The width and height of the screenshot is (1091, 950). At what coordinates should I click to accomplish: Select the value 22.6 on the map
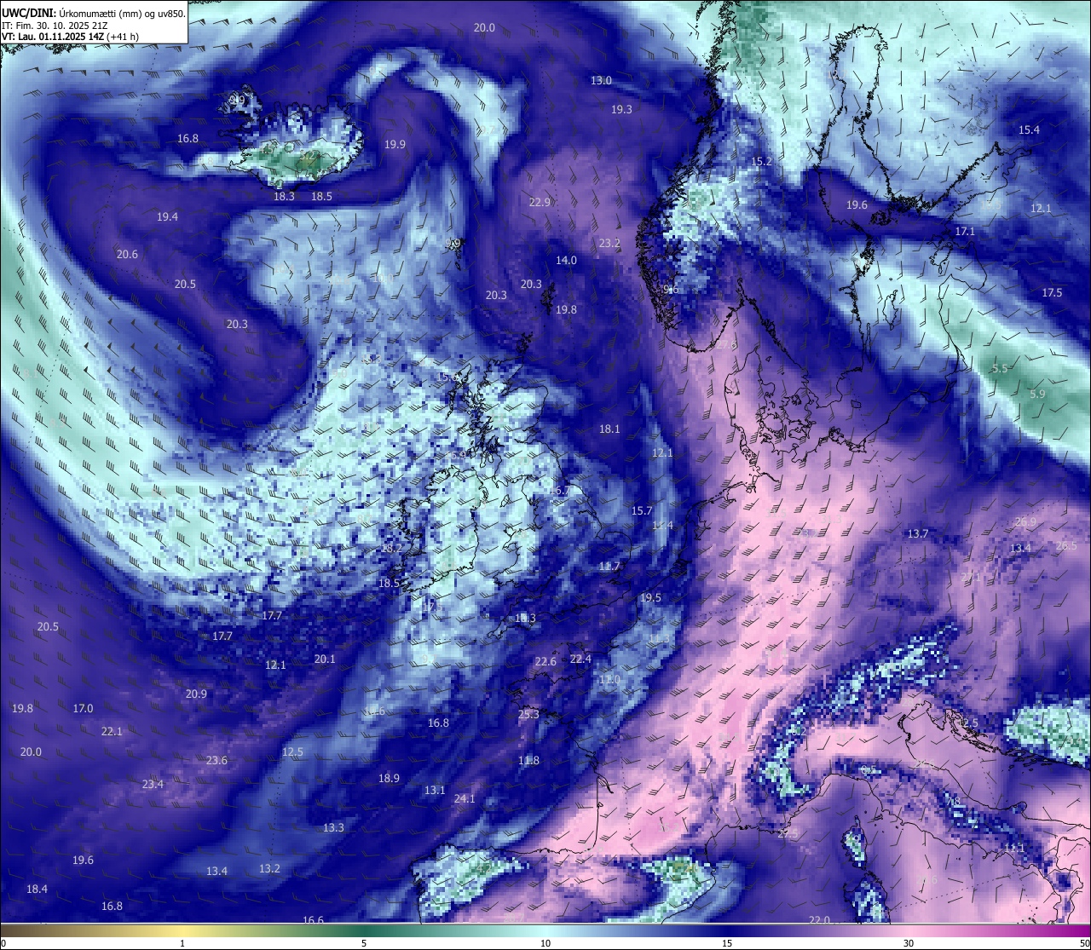545,661
